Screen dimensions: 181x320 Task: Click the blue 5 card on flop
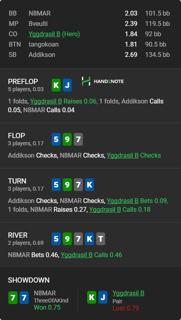56,139
